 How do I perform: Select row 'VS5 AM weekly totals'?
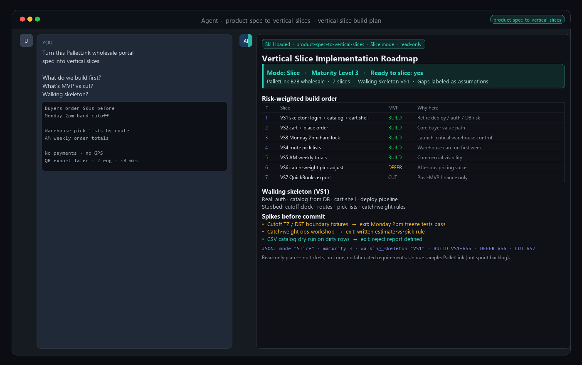click(x=413, y=158)
